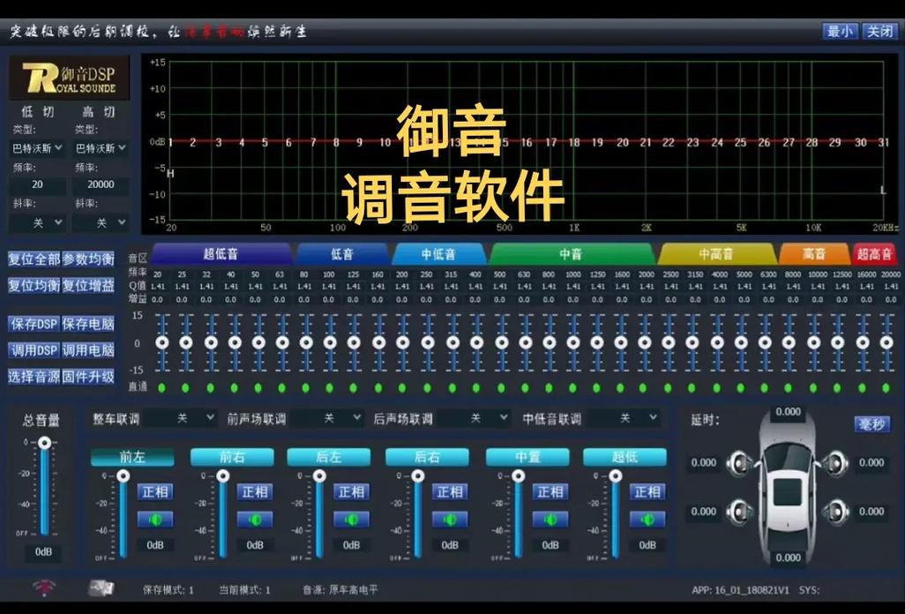
Task: Switch to the 中高音 band tab
Action: point(716,254)
